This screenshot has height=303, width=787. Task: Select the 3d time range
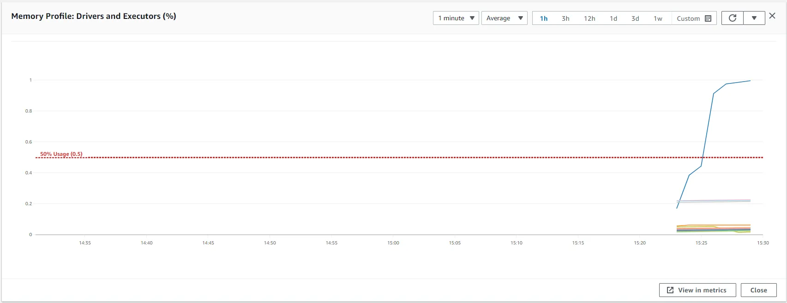(635, 18)
